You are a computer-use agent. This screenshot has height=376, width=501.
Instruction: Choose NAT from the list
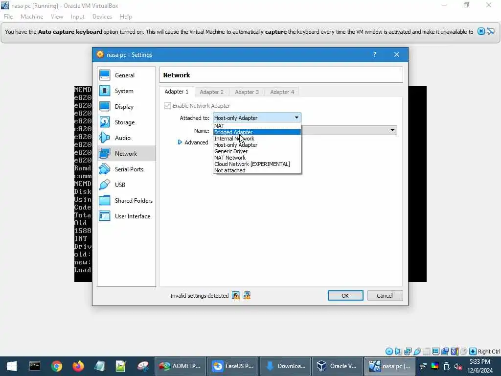257,126
